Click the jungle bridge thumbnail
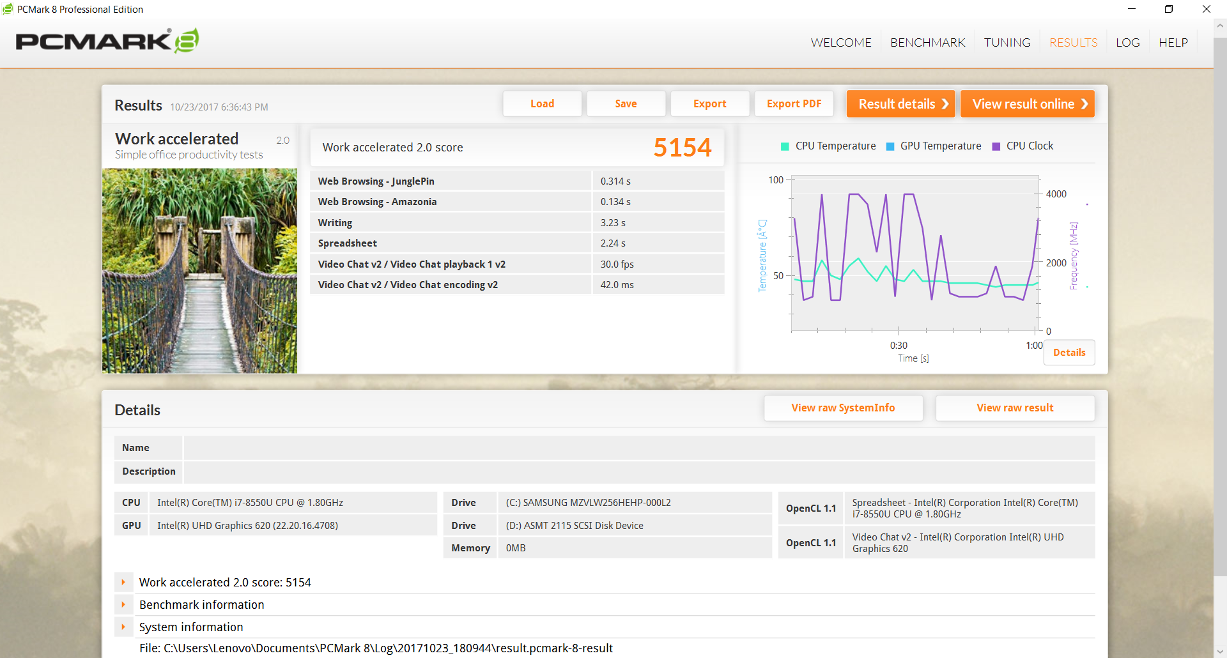Screen dimensions: 1227x658 point(199,271)
